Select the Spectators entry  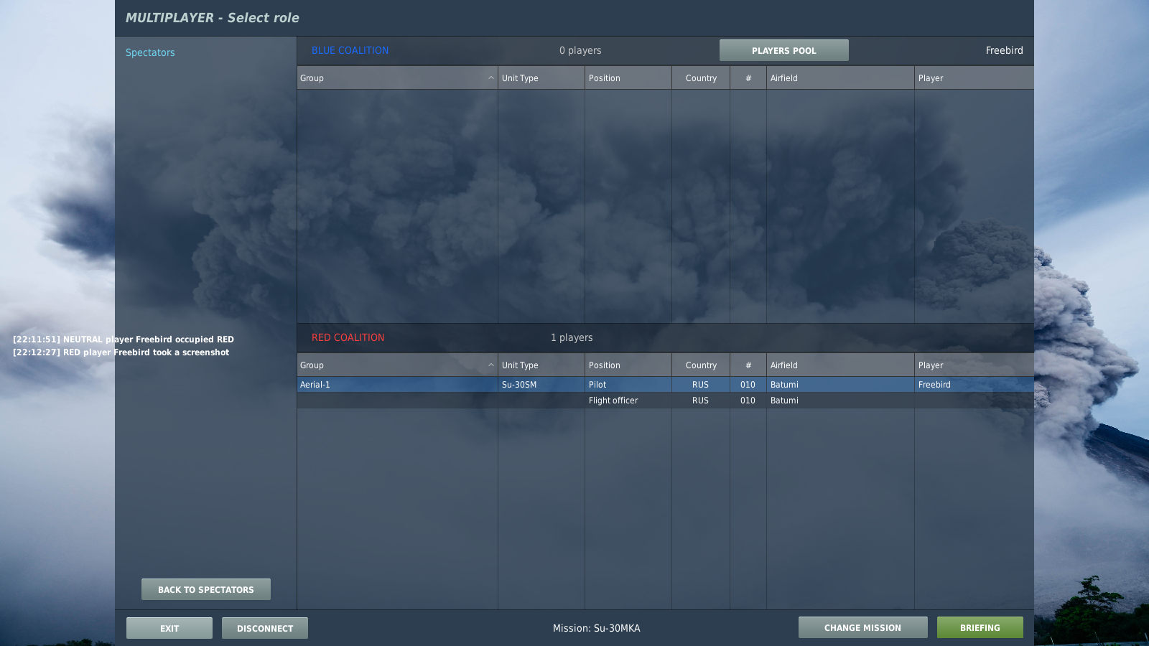point(150,52)
